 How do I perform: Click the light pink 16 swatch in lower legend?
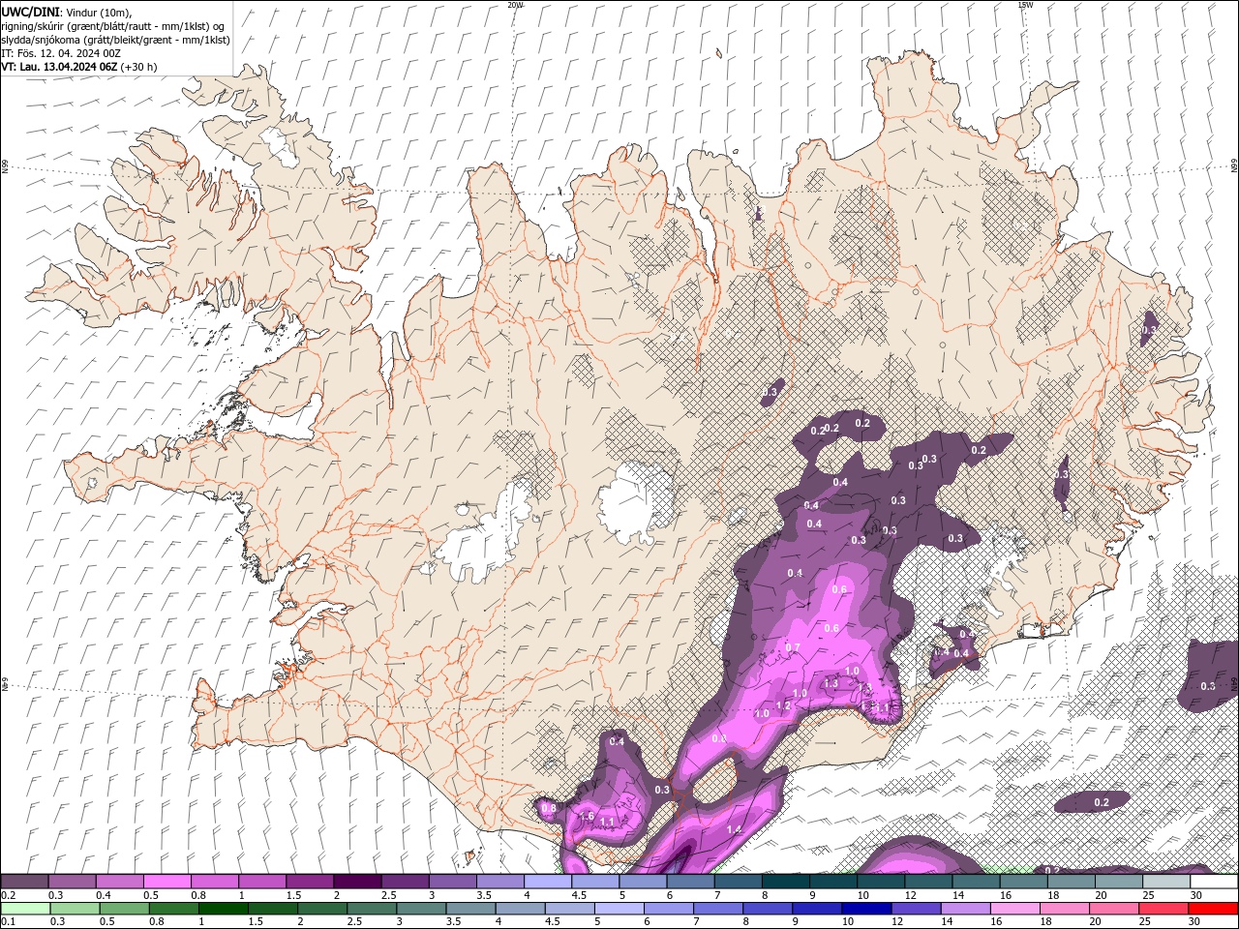tap(1016, 909)
